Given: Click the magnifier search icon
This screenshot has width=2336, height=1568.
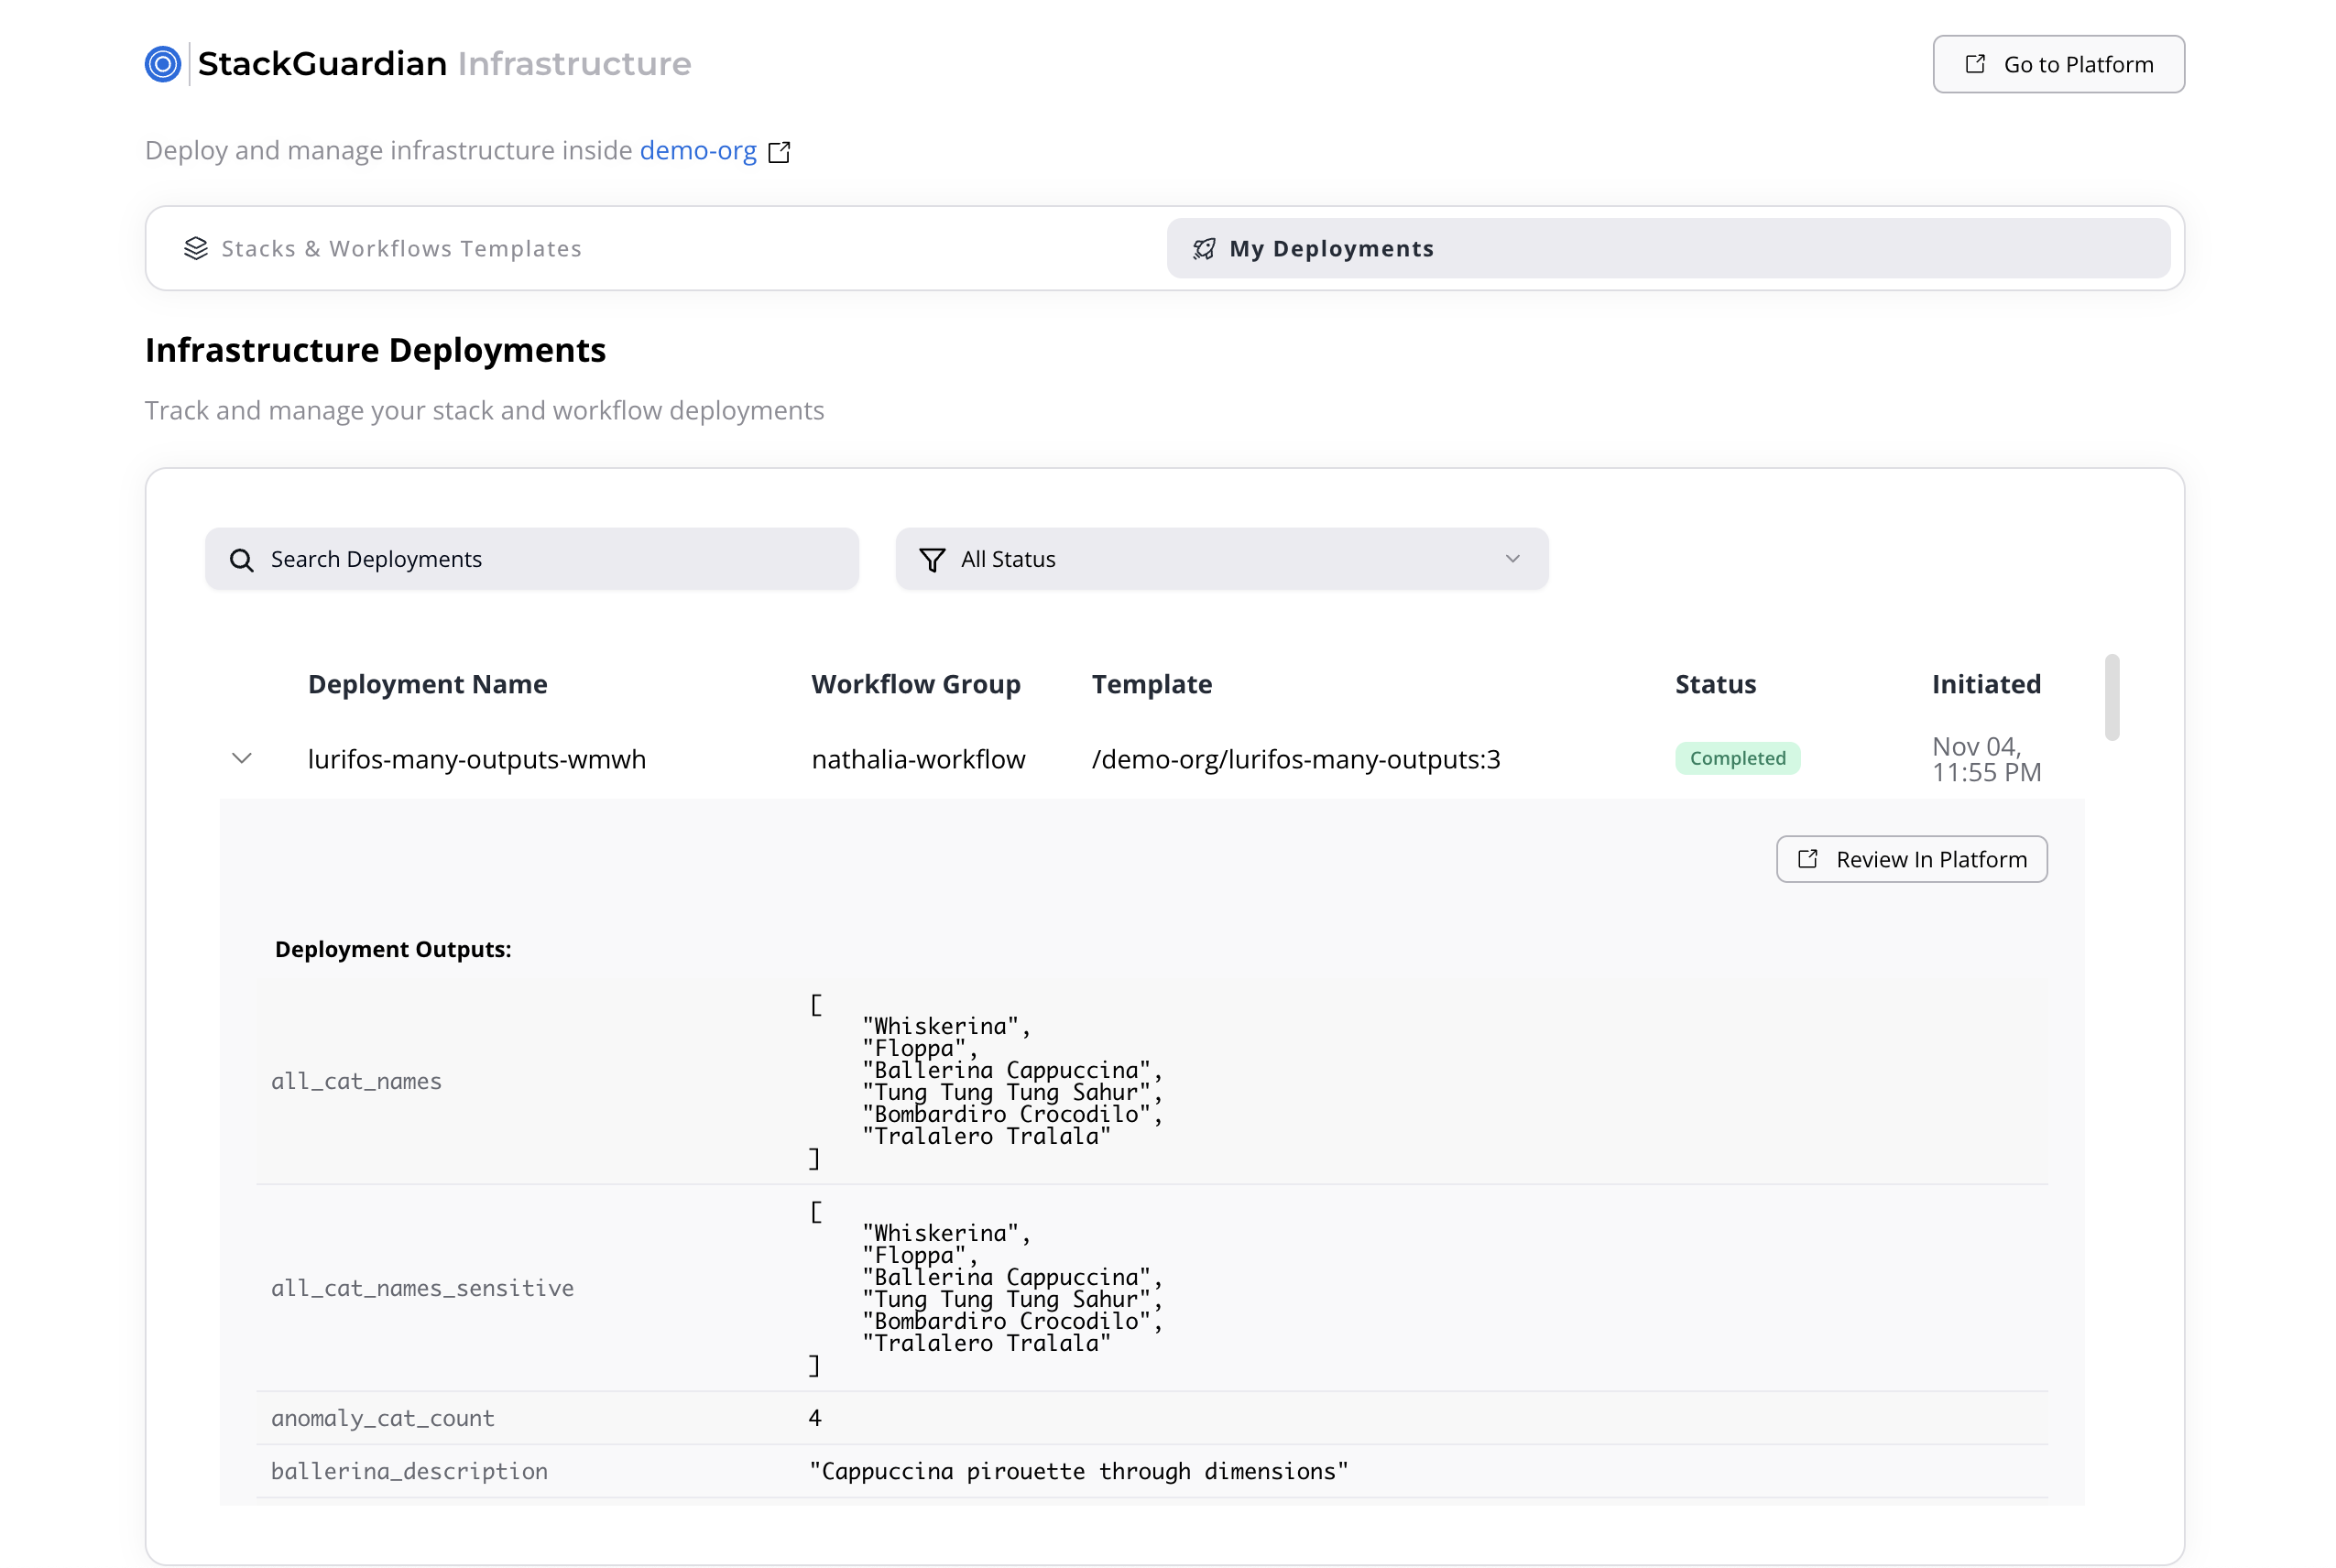Looking at the screenshot, I should coord(241,560).
